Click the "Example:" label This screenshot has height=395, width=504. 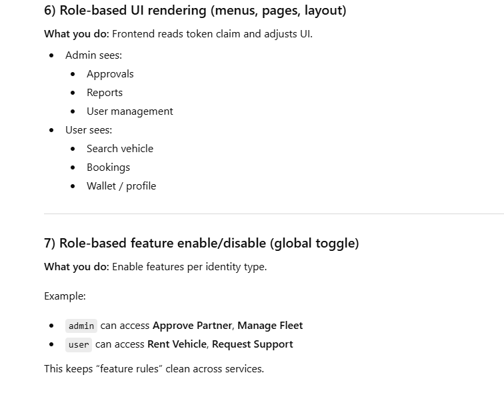click(65, 296)
